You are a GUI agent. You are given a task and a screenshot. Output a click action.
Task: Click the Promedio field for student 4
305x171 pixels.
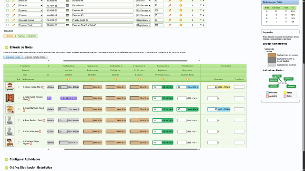click(213, 120)
